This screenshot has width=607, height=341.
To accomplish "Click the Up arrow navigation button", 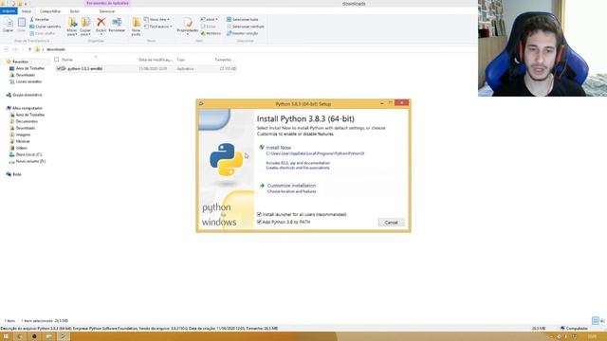I will pyautogui.click(x=29, y=49).
